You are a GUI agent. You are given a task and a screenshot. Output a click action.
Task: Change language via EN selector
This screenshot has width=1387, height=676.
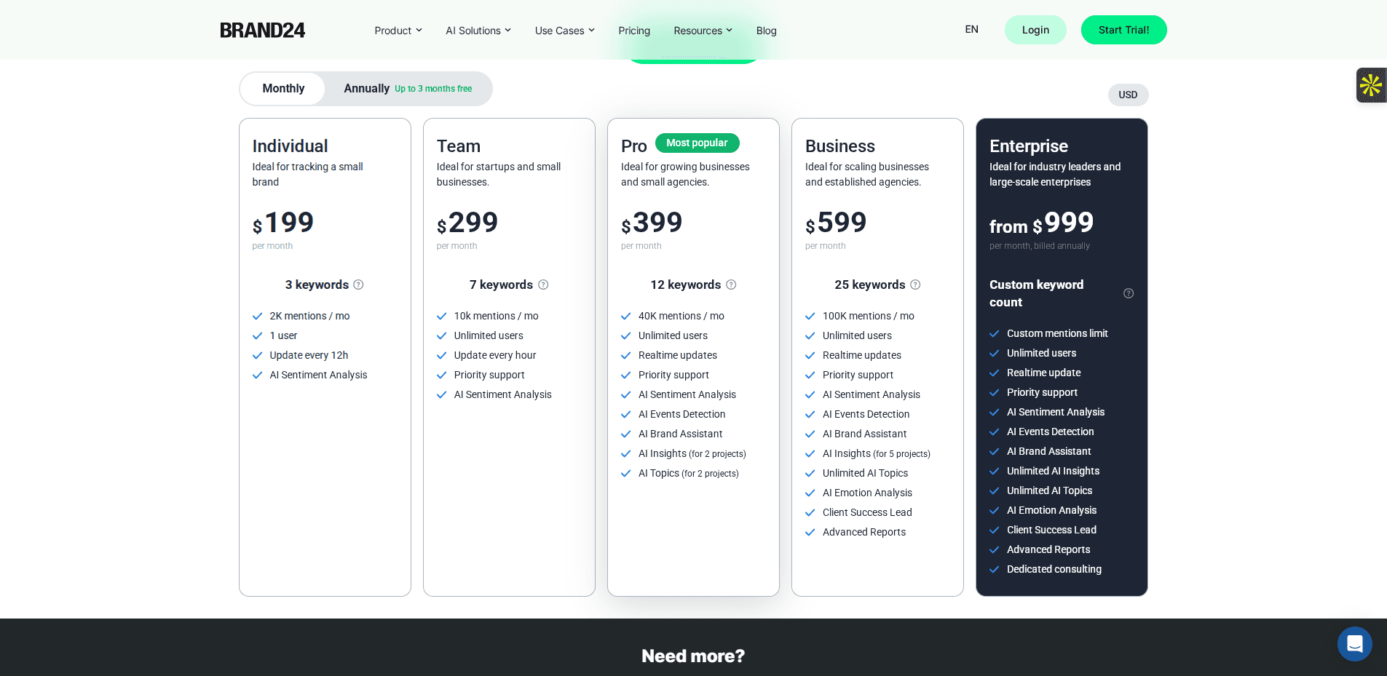971,30
